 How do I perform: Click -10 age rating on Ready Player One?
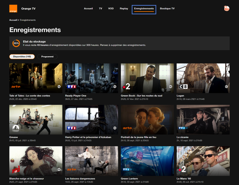pyautogui.click(x=115, y=86)
